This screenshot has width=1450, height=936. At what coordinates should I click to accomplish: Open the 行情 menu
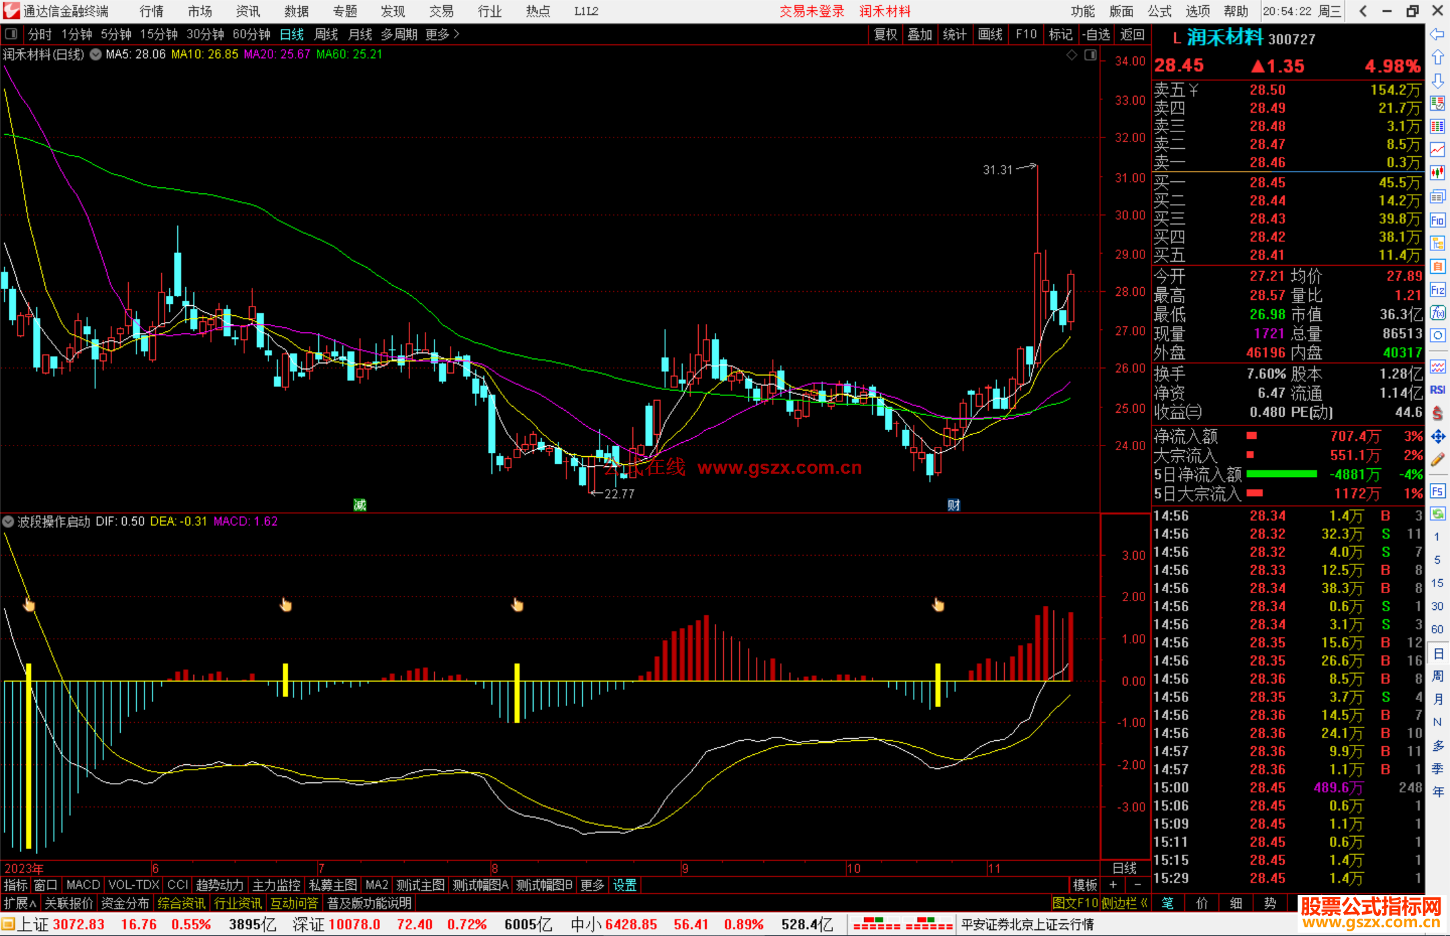click(151, 11)
